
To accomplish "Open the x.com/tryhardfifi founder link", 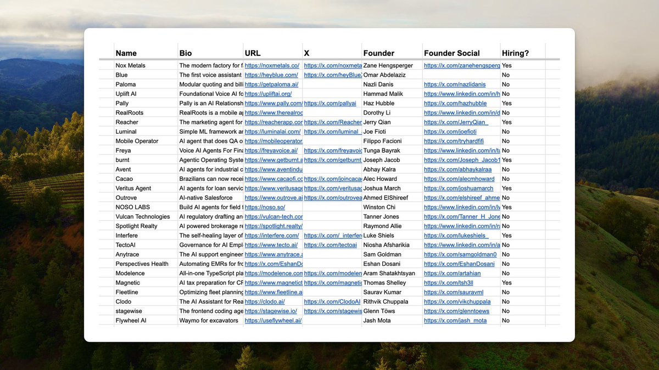I will [x=454, y=141].
